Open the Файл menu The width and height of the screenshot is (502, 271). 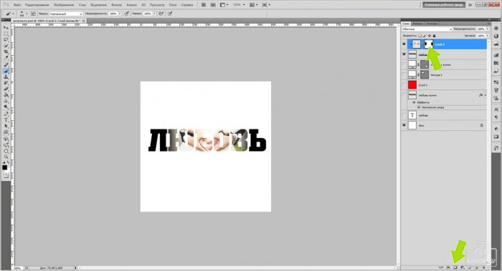(17, 5)
